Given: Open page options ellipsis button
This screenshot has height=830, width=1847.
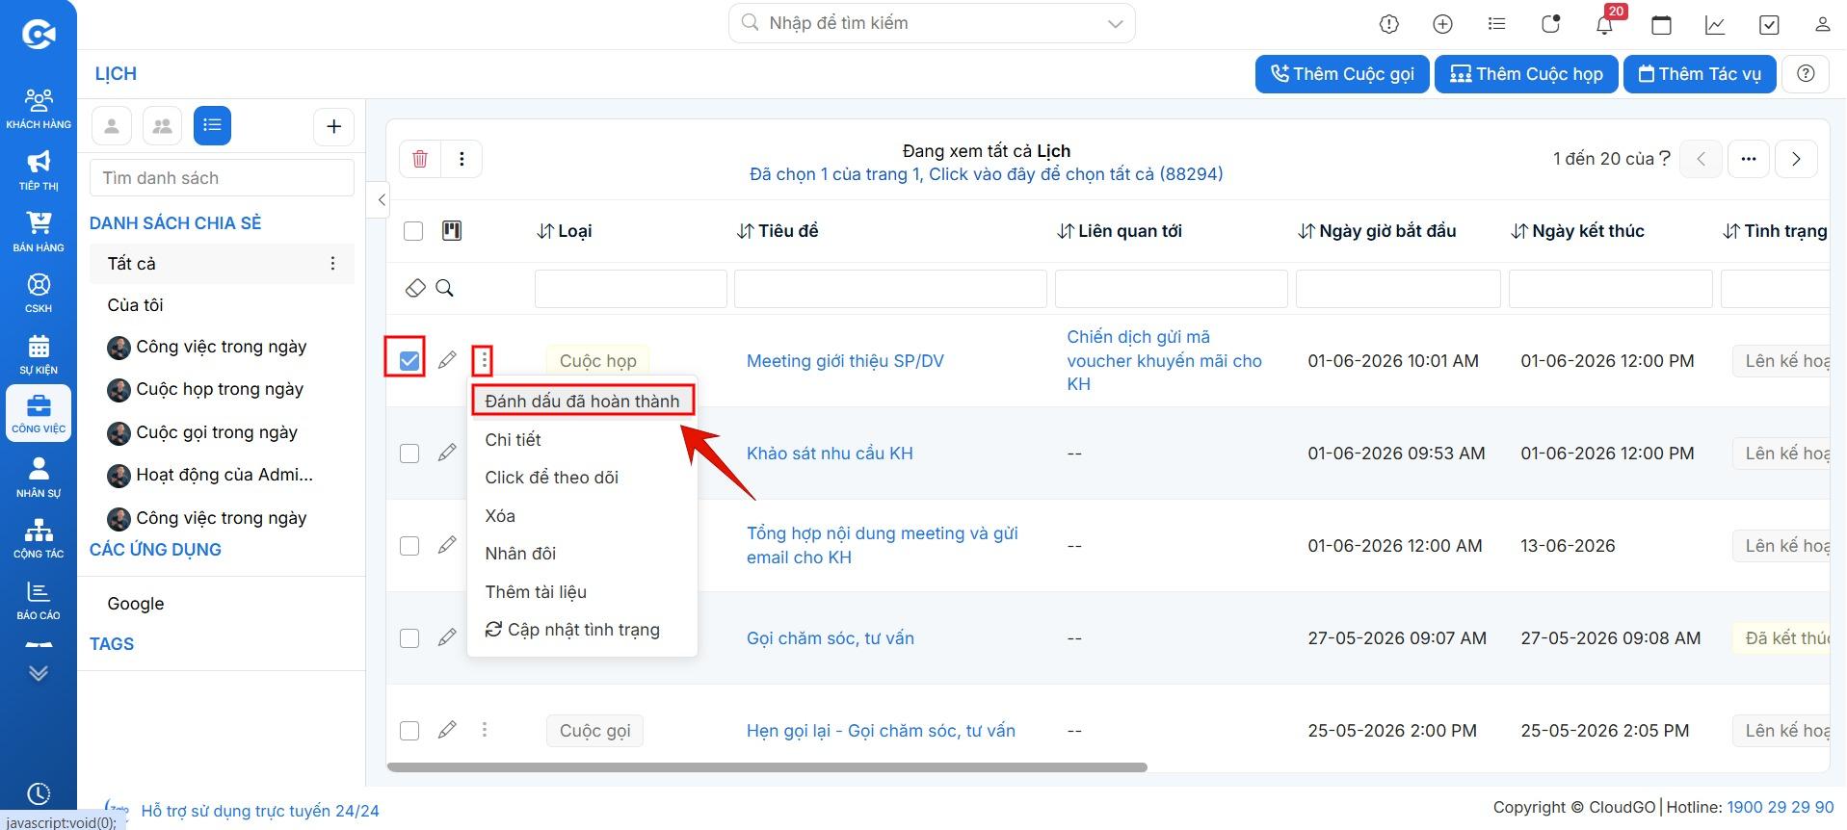Looking at the screenshot, I should click(1748, 159).
